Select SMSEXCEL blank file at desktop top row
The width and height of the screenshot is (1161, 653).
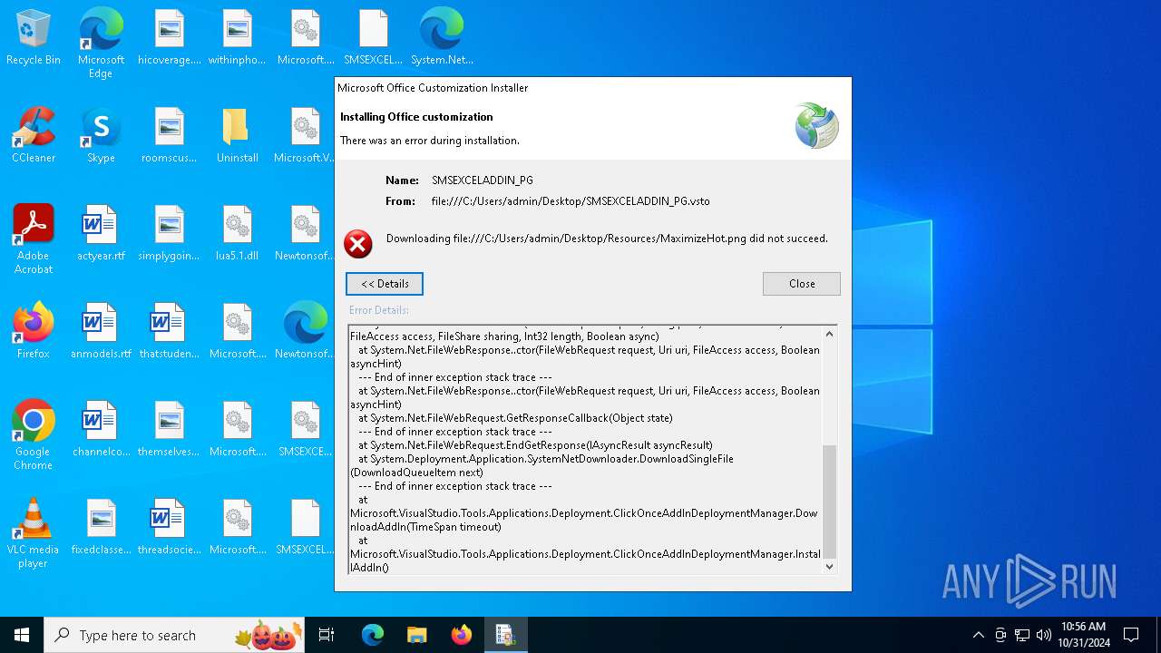[x=374, y=38]
